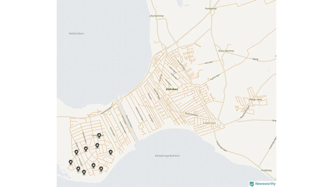Click the Rangs sand place label
The width and height of the screenshot is (333, 187).
tap(255, 99)
